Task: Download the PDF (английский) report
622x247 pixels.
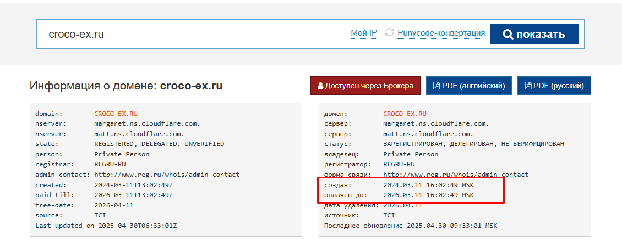Action: [469, 86]
